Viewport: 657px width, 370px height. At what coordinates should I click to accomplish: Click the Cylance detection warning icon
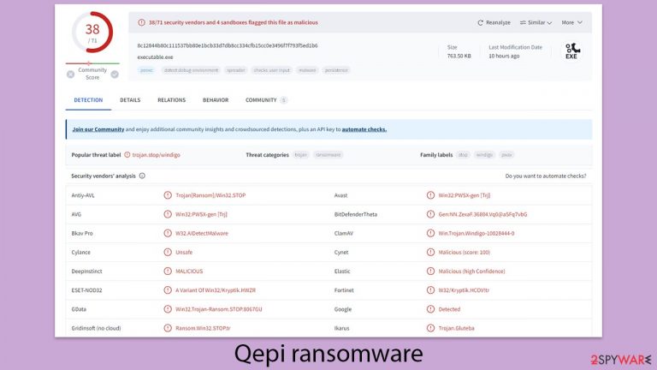[168, 252]
